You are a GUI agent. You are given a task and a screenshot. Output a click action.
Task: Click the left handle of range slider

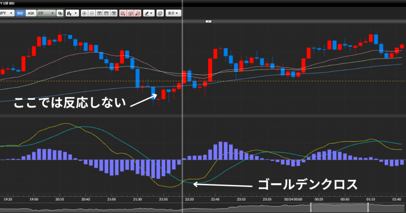[x=311, y=207]
